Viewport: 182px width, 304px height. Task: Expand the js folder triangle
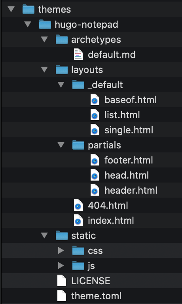coord(61,266)
